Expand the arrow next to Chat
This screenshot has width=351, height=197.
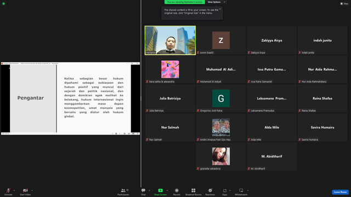tap(149, 190)
